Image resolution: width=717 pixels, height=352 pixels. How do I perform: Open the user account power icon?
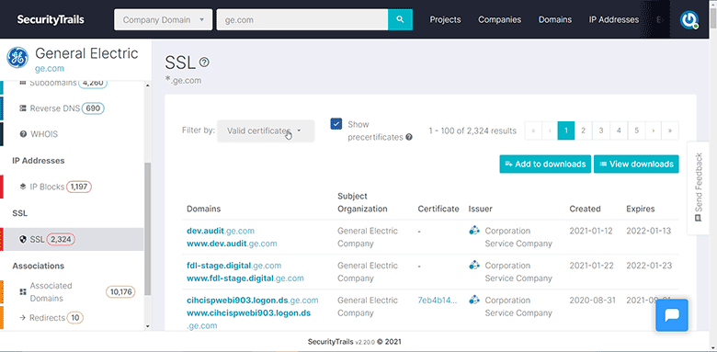point(689,19)
